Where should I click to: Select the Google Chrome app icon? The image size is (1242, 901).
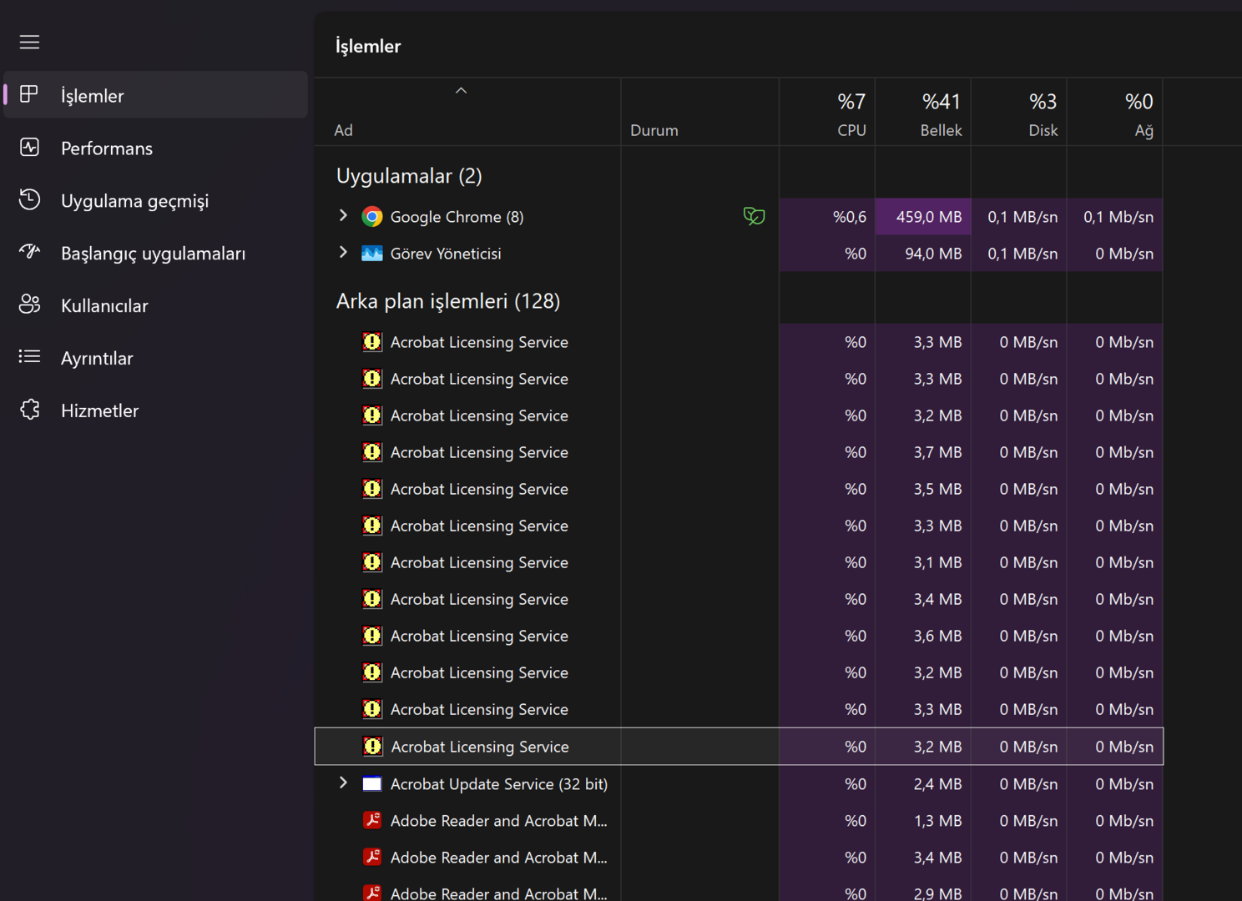[372, 217]
